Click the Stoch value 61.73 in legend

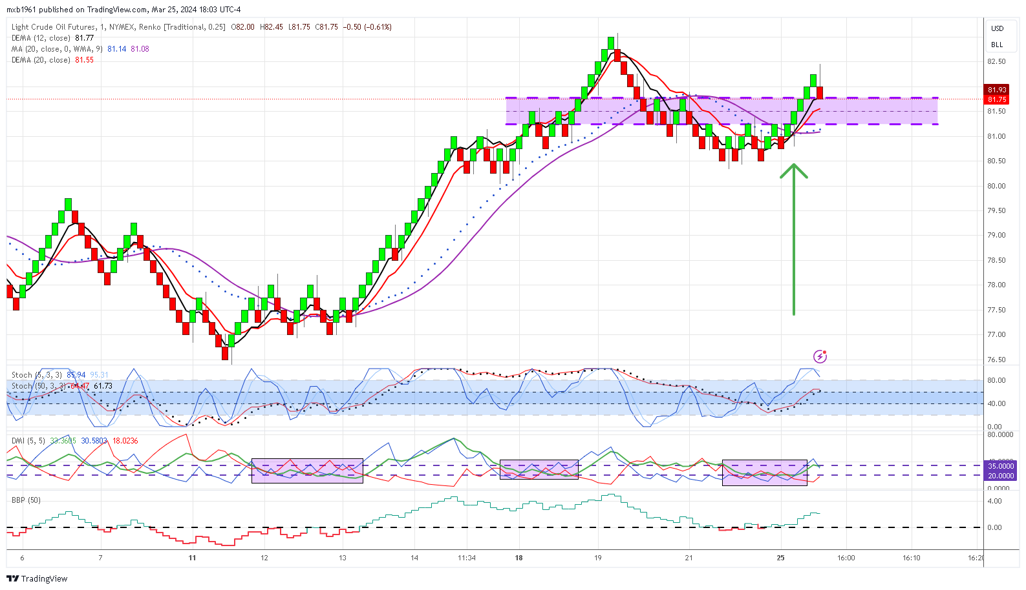coord(103,386)
